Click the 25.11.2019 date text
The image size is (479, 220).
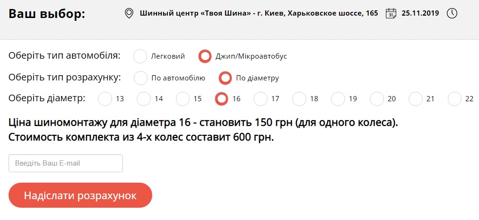point(420,13)
